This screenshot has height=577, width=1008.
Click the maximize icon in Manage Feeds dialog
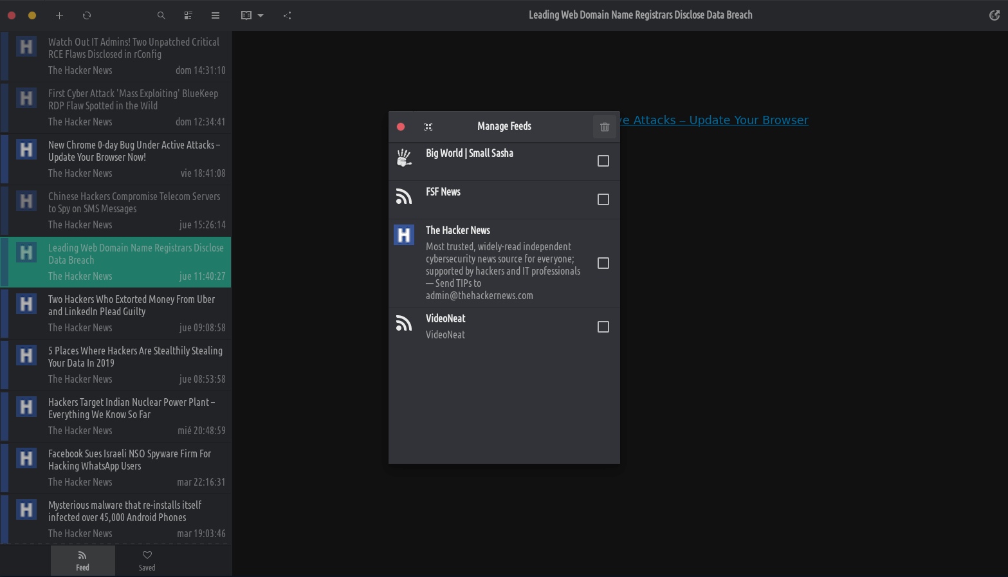click(x=428, y=127)
